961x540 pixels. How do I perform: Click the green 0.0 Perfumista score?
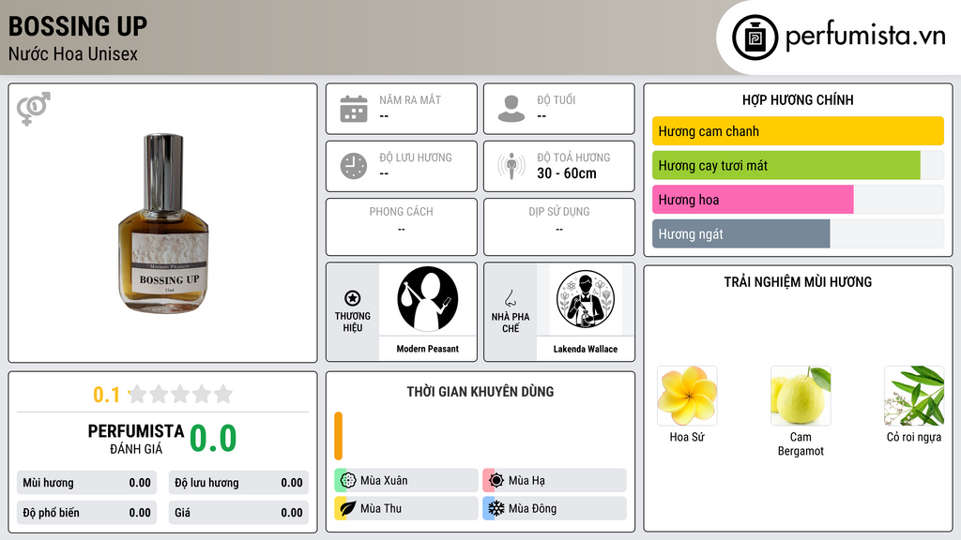(213, 438)
